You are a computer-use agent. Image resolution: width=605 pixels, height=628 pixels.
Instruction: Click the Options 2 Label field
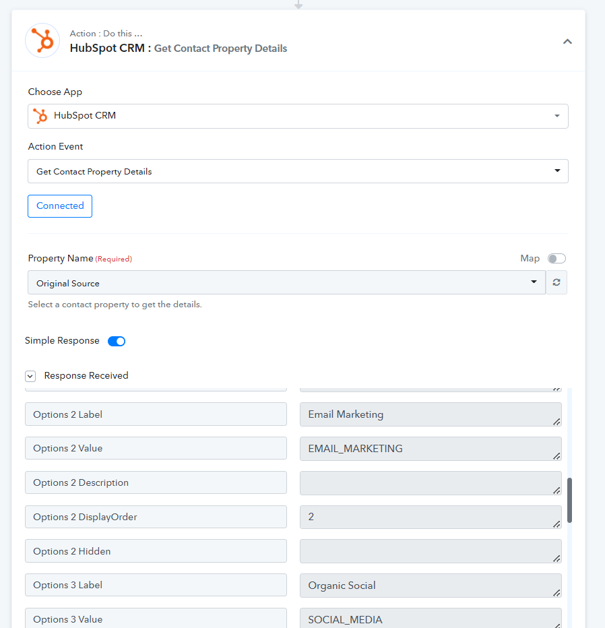(156, 414)
